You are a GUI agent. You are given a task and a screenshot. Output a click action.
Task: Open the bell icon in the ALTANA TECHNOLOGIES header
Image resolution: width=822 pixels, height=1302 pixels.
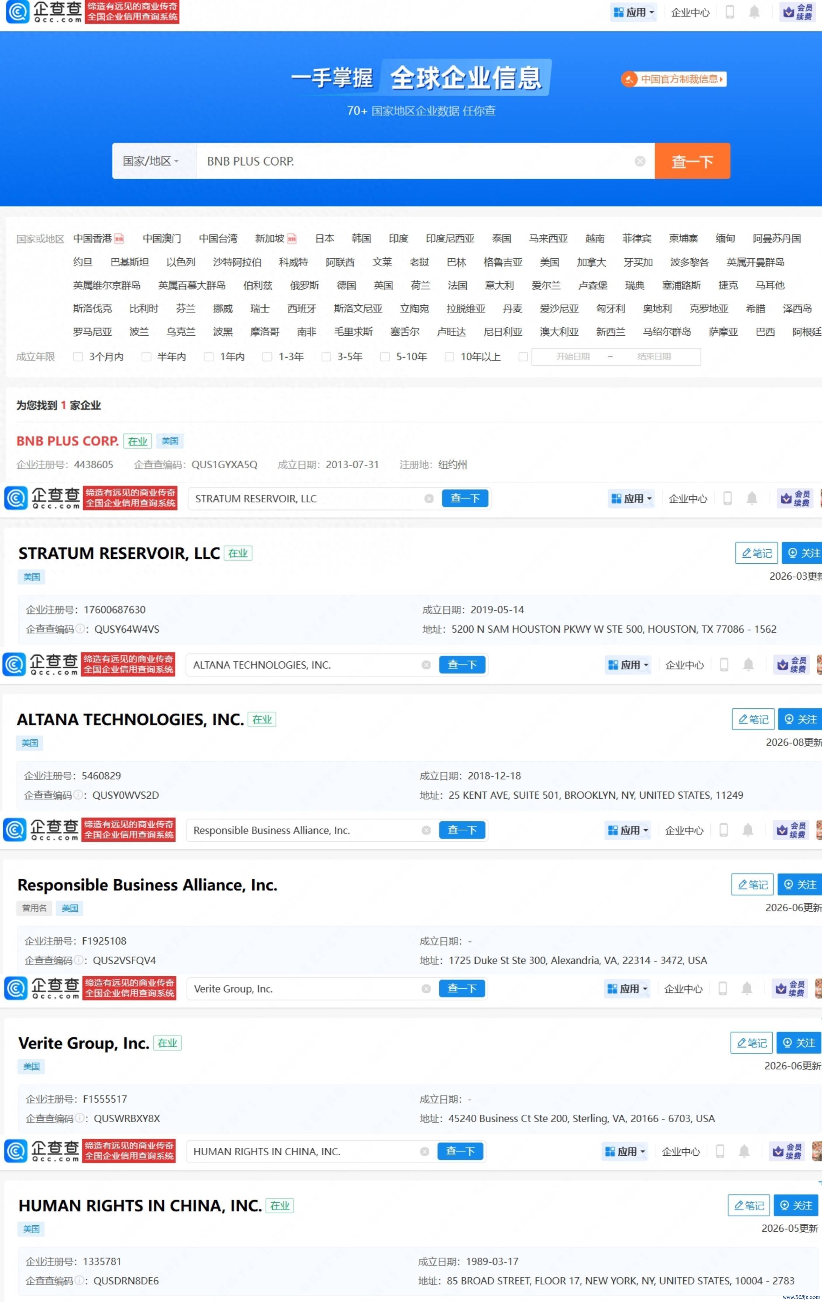749,665
